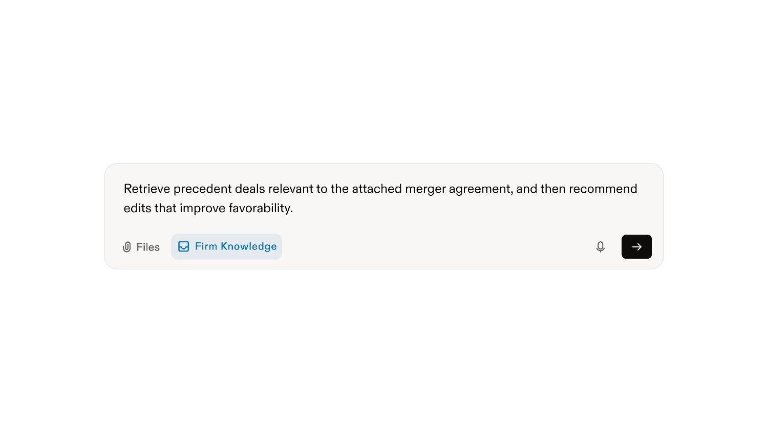Place cursor on the word "precedent"

pyautogui.click(x=202, y=189)
